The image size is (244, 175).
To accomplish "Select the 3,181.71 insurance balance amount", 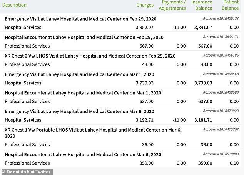I will pyautogui.click(x=203, y=120).
